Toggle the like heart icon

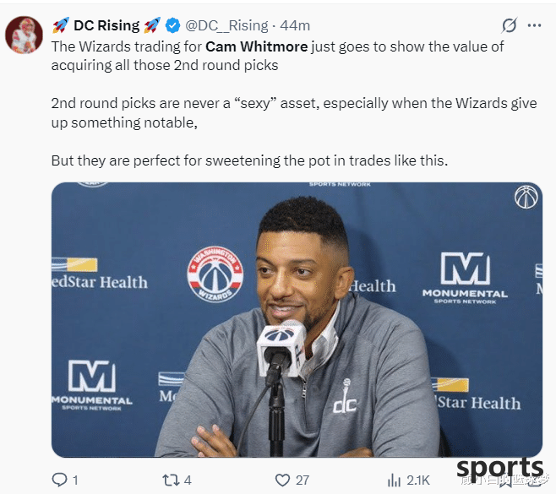[x=282, y=480]
